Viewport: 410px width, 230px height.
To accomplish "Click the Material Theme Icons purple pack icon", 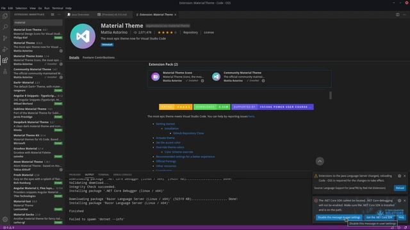I will tap(155, 77).
